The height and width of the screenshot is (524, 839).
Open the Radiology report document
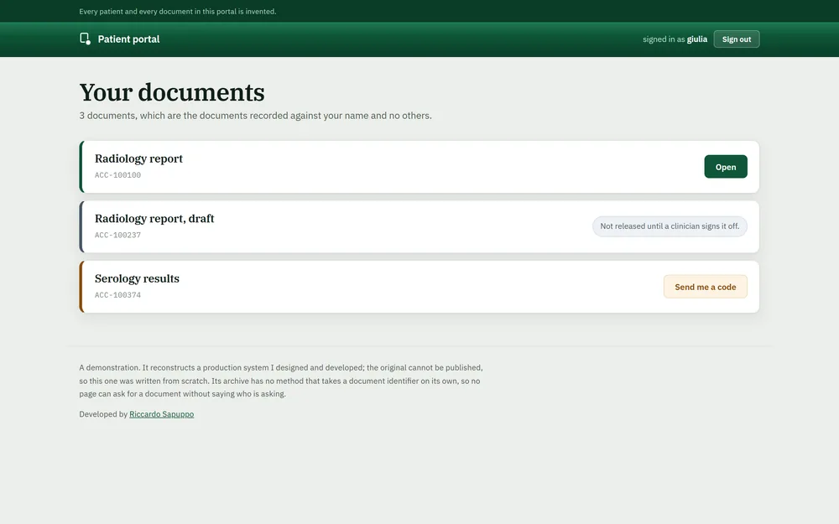click(726, 167)
